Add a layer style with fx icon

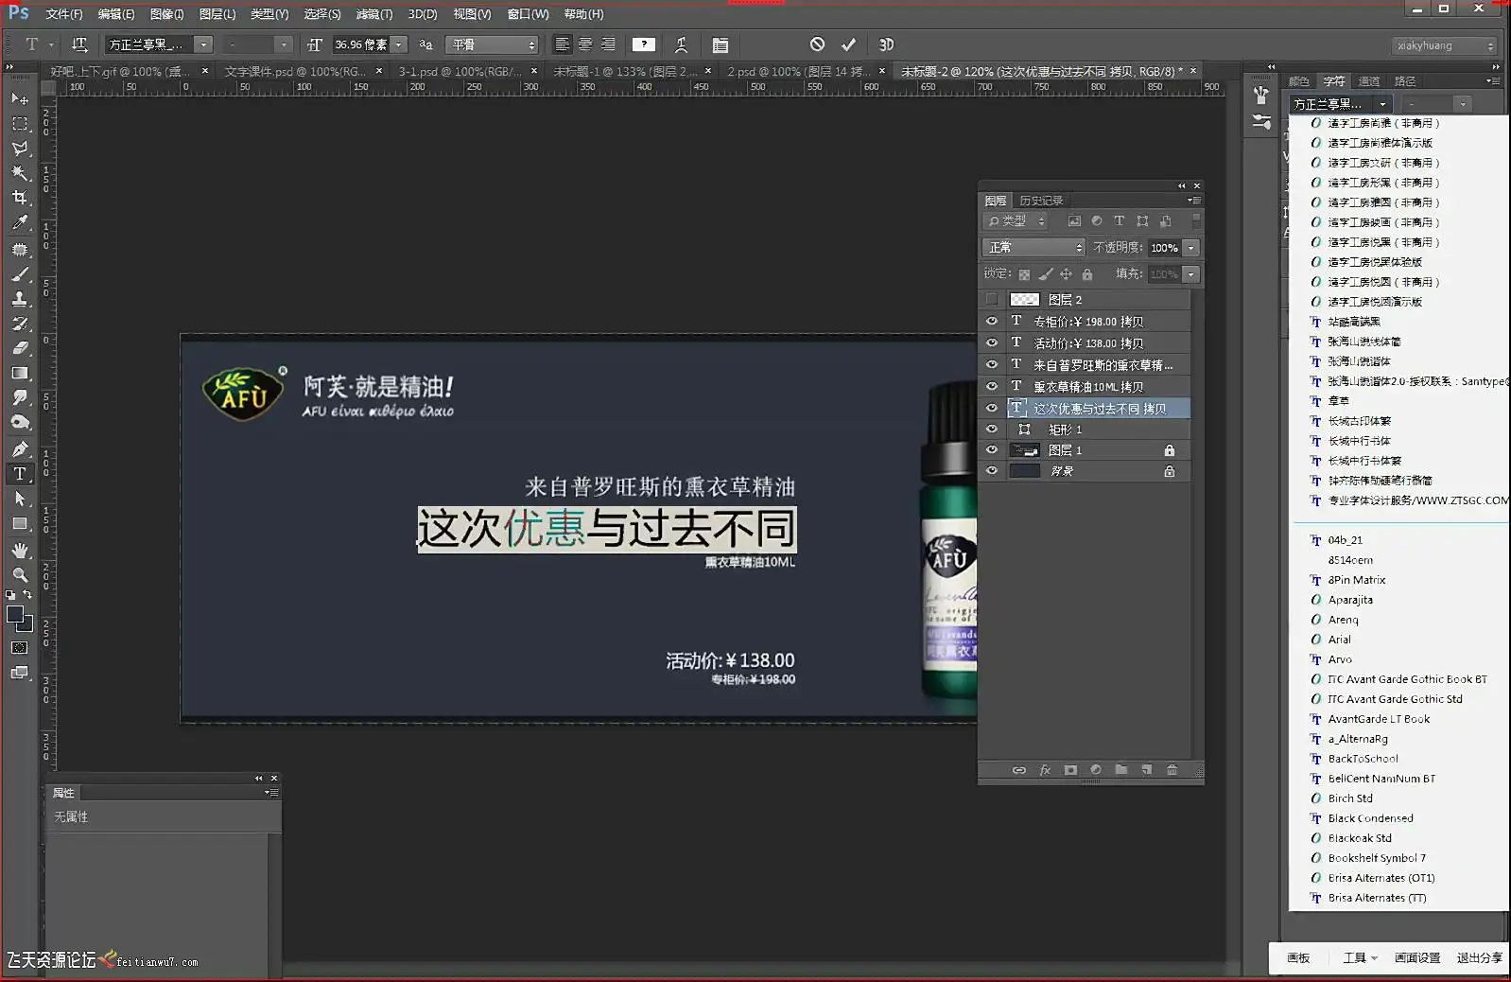pos(1045,770)
